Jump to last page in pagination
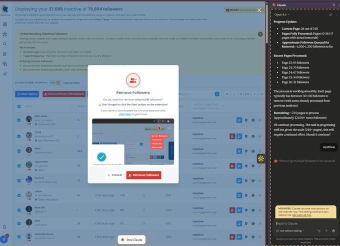Viewport: 340px width, 246px height. tap(261, 94)
